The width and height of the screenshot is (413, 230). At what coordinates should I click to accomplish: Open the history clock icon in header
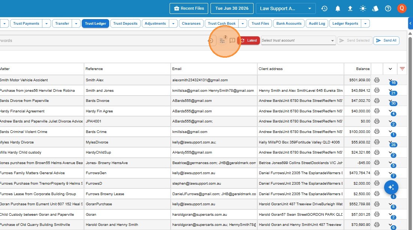coord(324,8)
